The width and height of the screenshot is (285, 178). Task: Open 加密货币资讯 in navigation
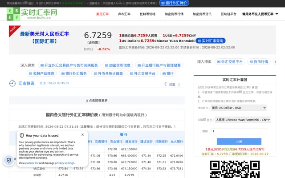coord(202,14)
